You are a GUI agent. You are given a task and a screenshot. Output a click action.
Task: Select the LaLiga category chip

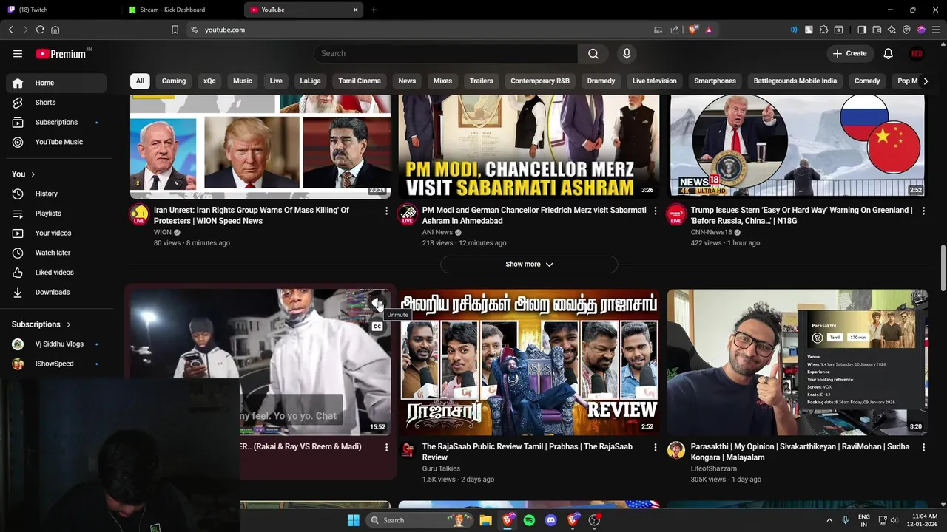coord(310,81)
